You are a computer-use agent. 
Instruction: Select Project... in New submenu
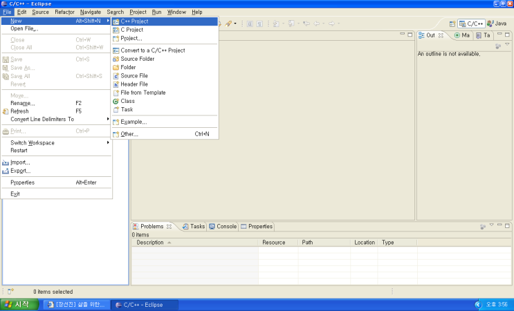(x=165, y=38)
